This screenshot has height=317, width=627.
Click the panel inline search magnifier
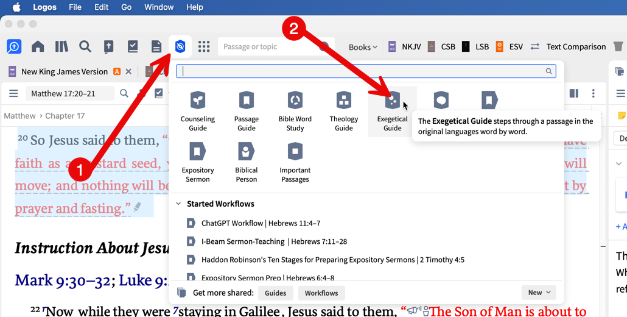124,94
